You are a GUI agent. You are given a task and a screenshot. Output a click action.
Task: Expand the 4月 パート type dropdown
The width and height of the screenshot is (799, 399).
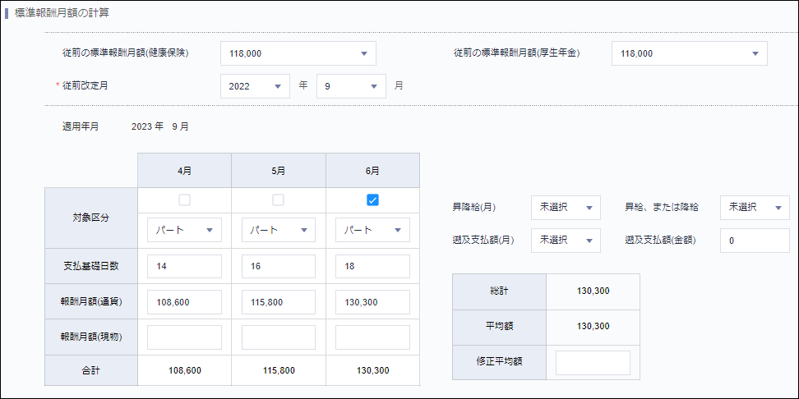pyautogui.click(x=184, y=230)
